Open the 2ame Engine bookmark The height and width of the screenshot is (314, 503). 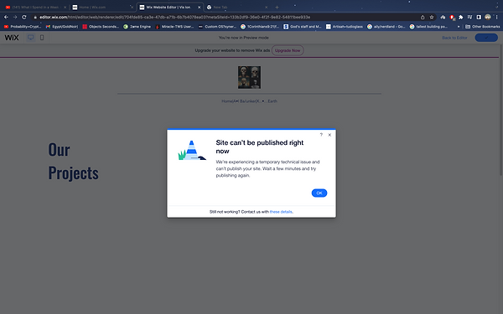pos(137,27)
